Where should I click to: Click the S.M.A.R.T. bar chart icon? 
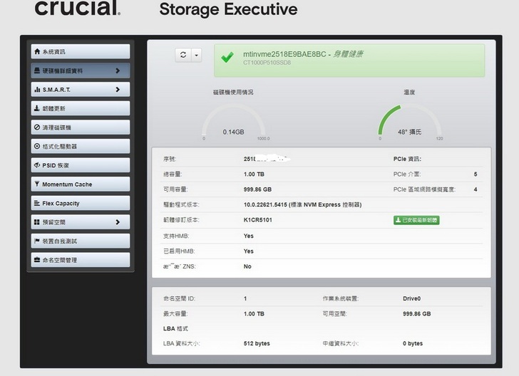click(x=37, y=90)
